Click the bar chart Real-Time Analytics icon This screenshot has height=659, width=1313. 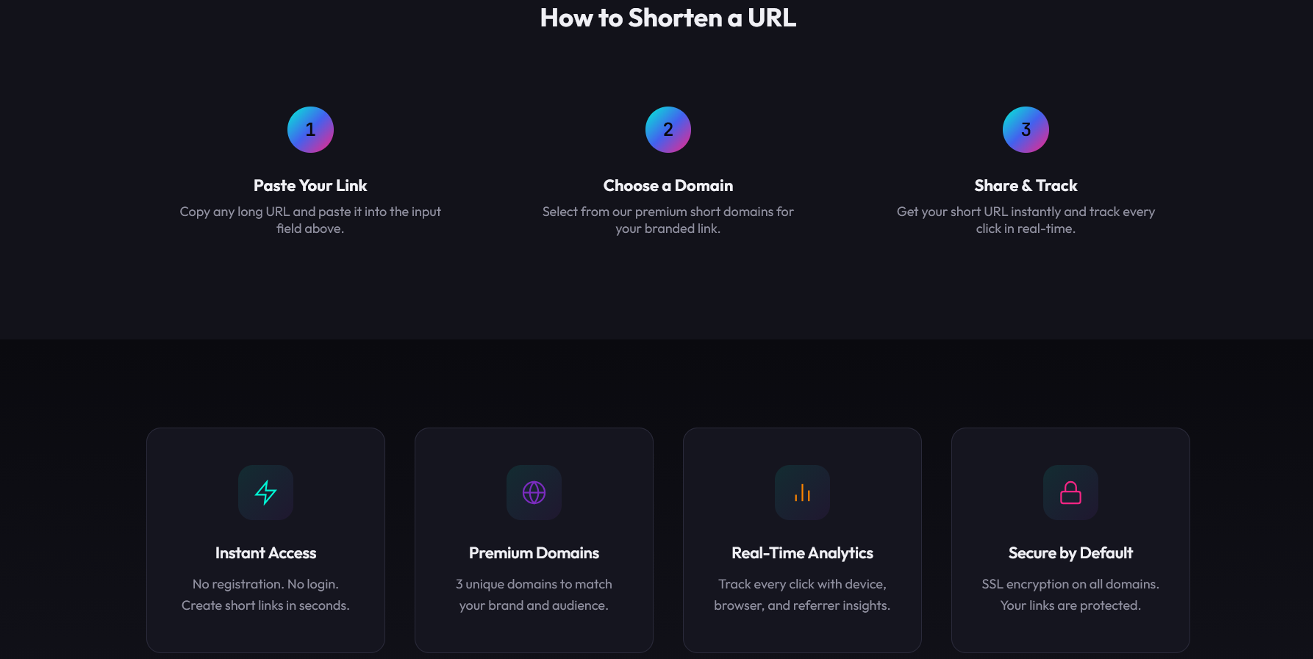[802, 492]
